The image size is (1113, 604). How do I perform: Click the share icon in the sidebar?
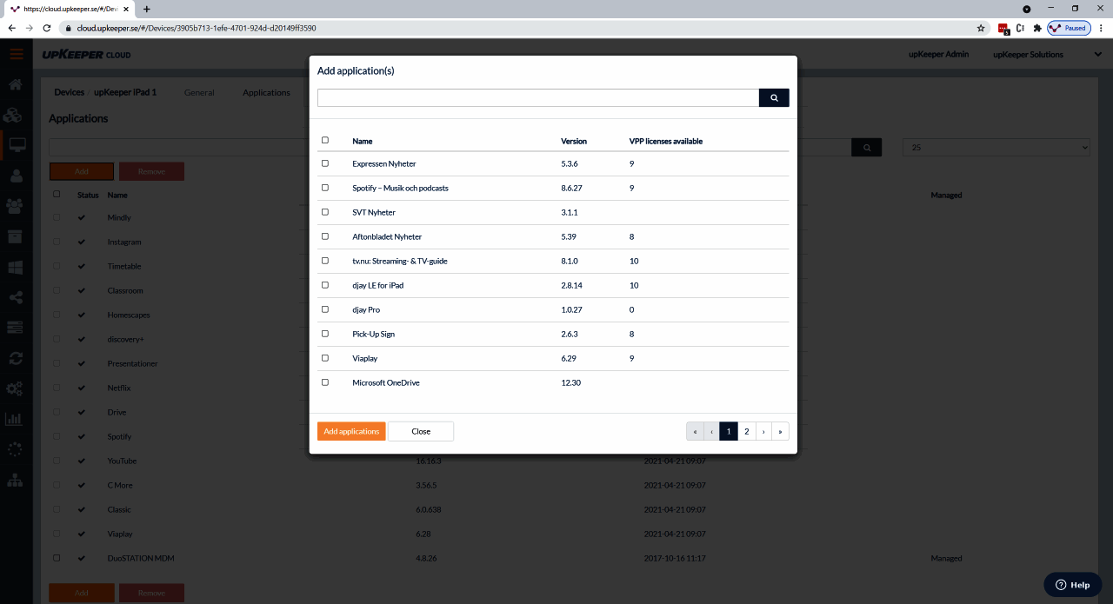point(15,297)
